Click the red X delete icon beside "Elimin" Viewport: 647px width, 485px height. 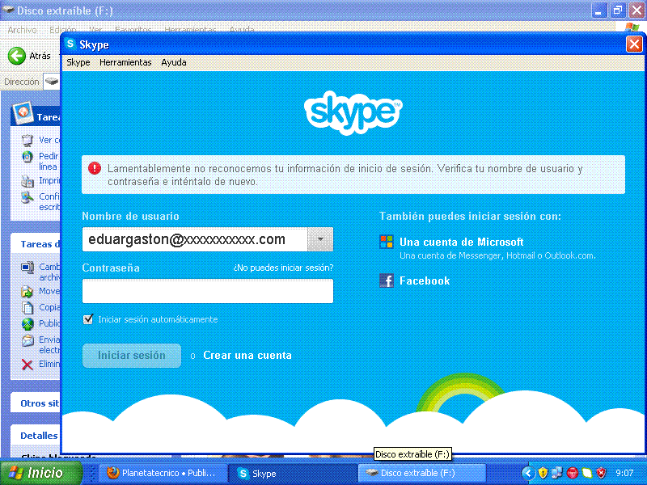click(x=27, y=365)
